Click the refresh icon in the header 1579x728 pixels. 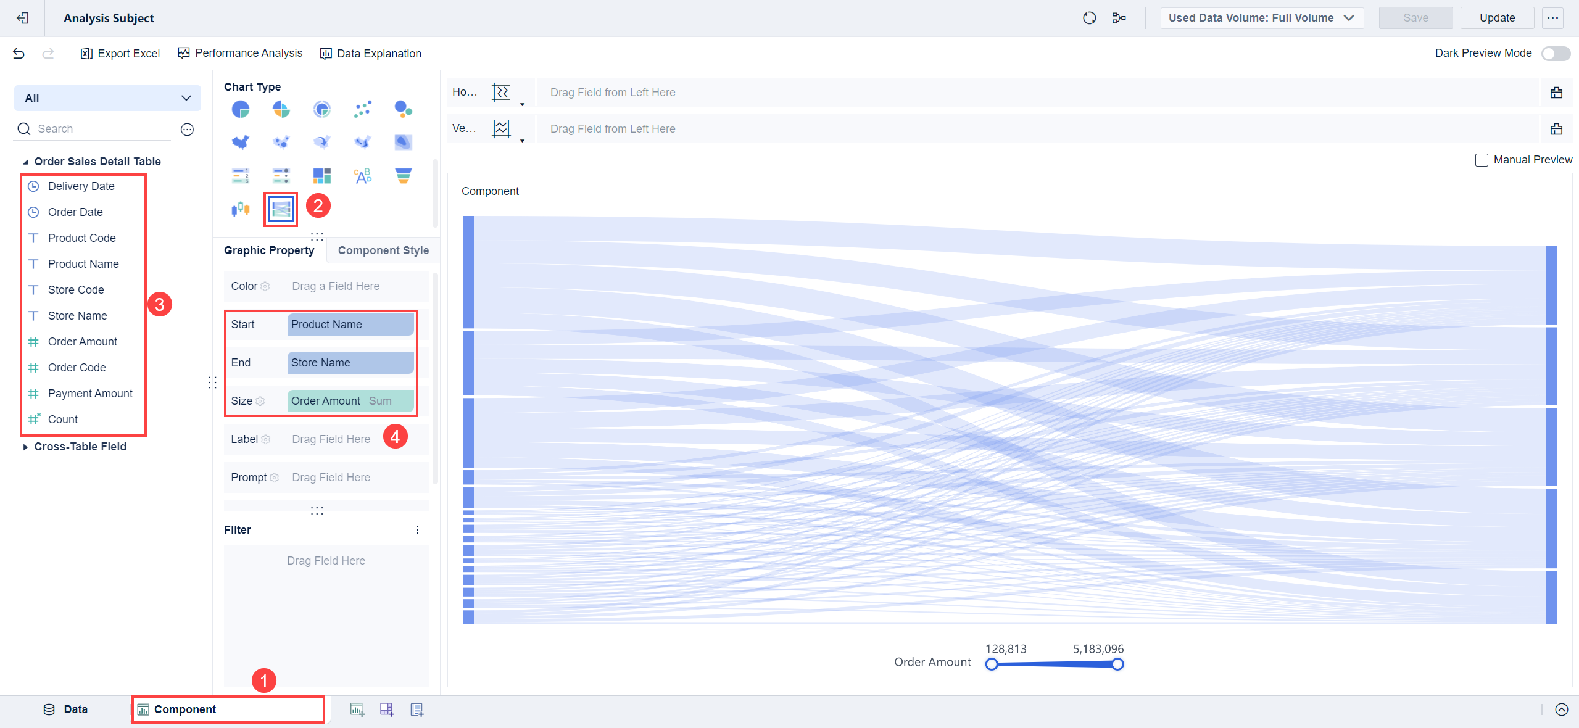click(1090, 18)
